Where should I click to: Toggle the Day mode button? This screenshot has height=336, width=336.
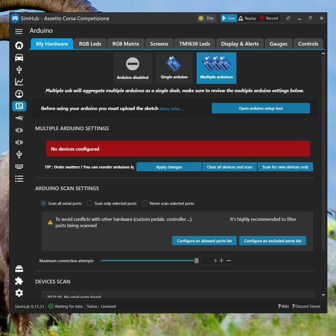click(x=206, y=18)
